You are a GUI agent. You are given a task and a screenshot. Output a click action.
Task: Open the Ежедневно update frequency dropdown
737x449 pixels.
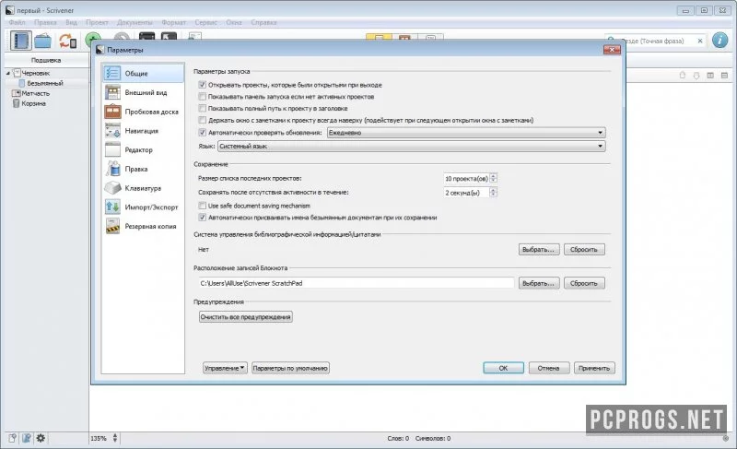point(466,133)
